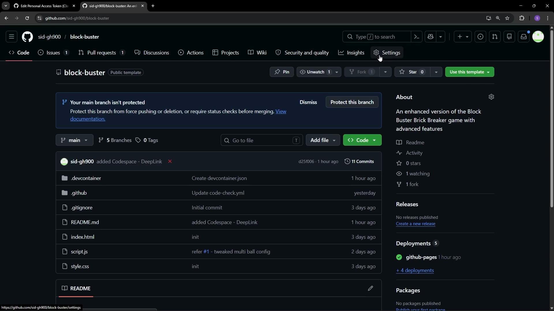This screenshot has width=554, height=311.
Task: Open the Projects tab
Action: [x=226, y=53]
